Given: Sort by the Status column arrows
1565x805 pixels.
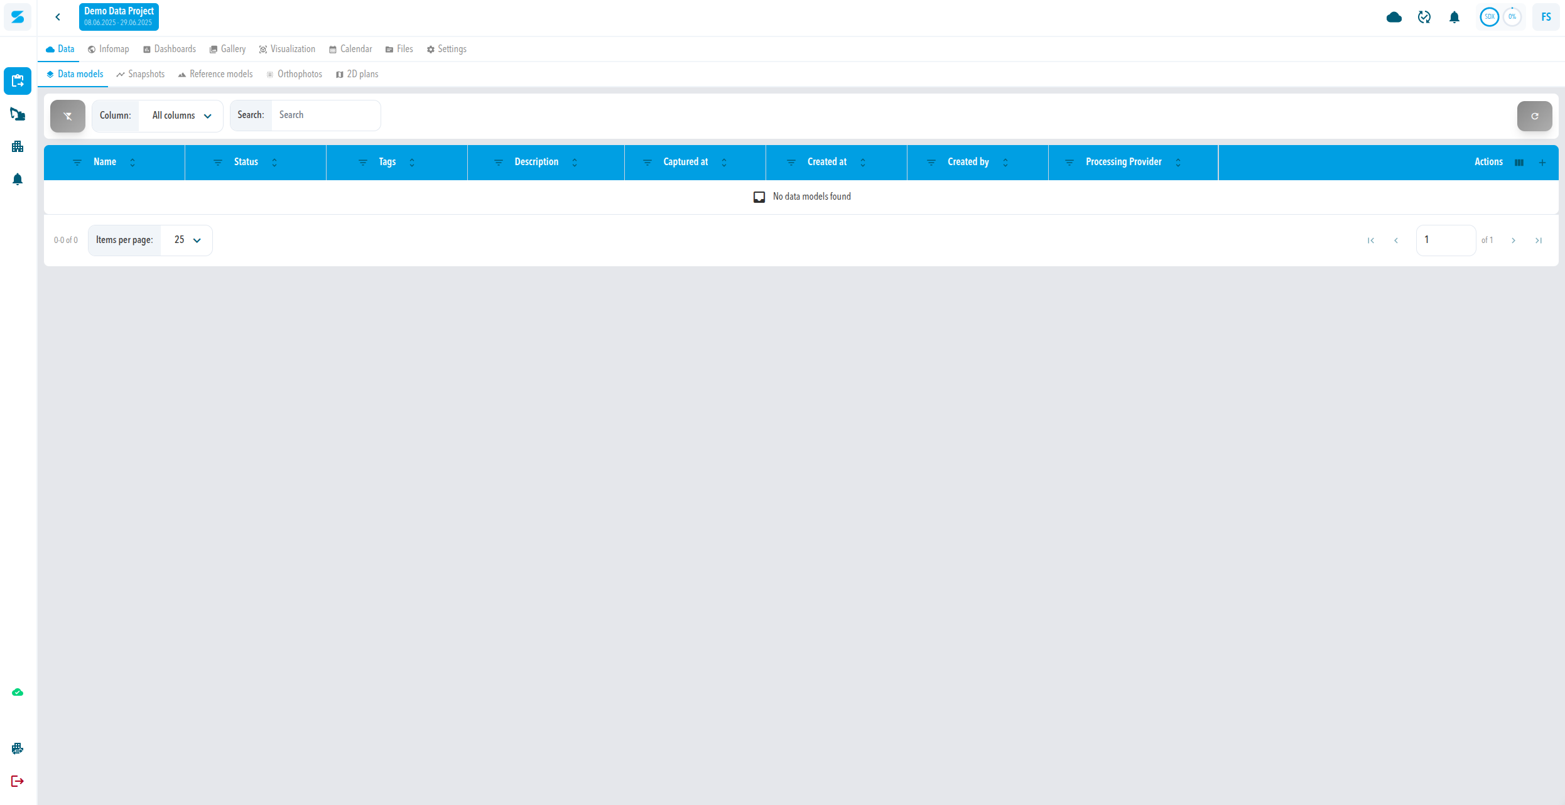Looking at the screenshot, I should tap(274, 163).
